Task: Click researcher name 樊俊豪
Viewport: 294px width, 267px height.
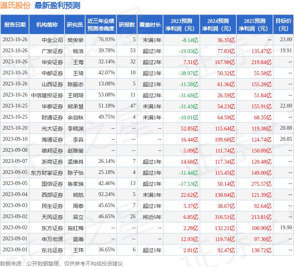Action: [76, 40]
